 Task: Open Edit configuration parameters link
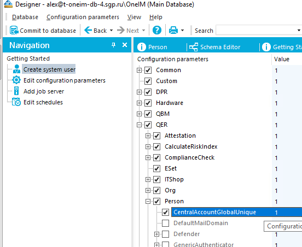[x=65, y=80]
